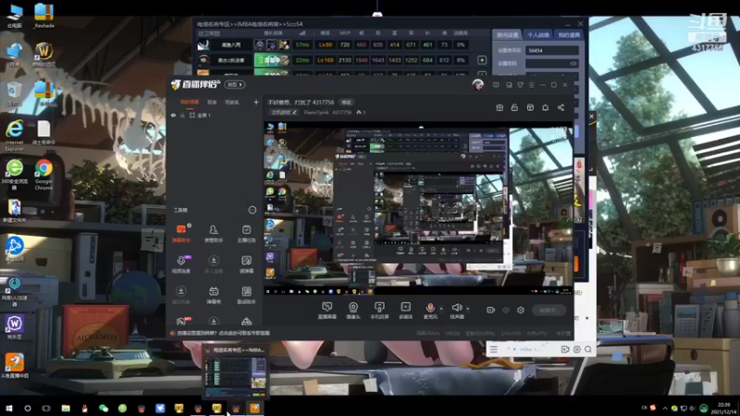Open WeChat from the taskbar
Screen dimensions: 740x416
click(104, 408)
